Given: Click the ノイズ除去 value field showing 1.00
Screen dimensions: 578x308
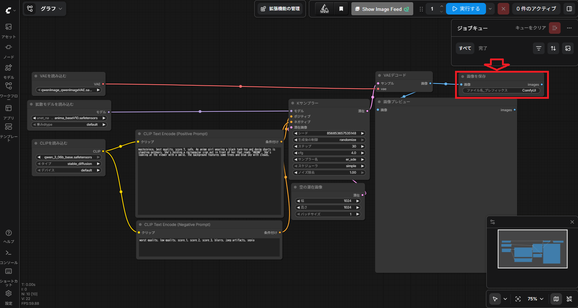Looking at the screenshot, I should pyautogui.click(x=329, y=173).
